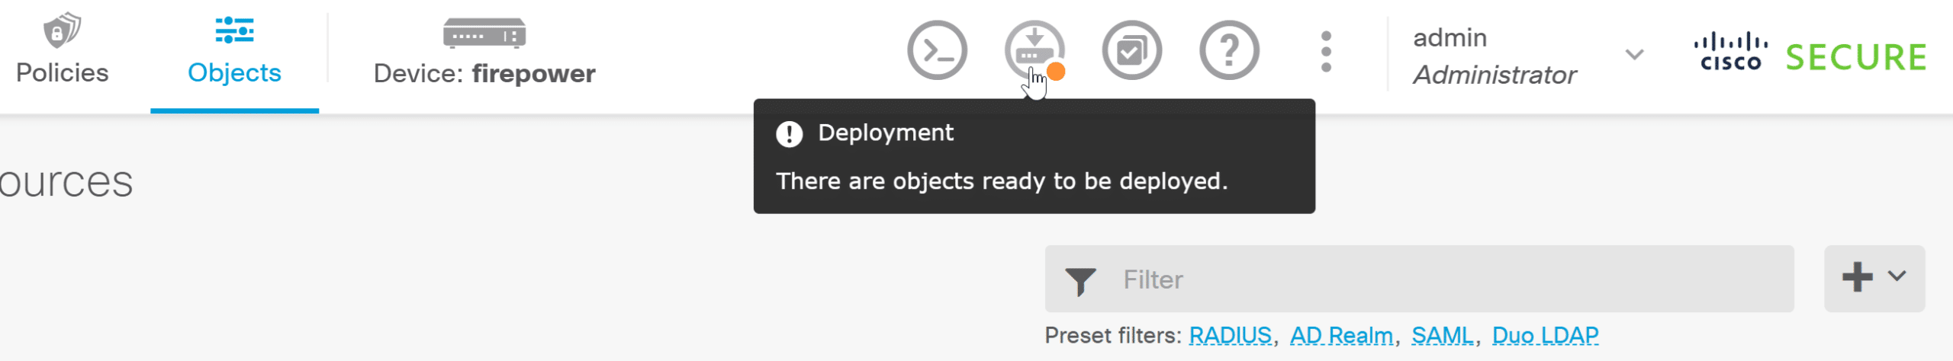Apply the AD Realm preset filter

[1341, 335]
